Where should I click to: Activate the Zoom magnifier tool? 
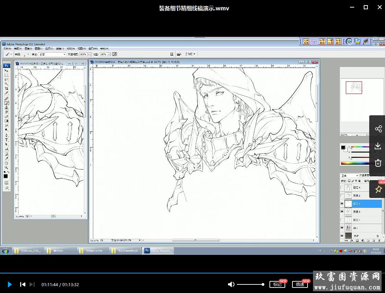(x=6, y=167)
